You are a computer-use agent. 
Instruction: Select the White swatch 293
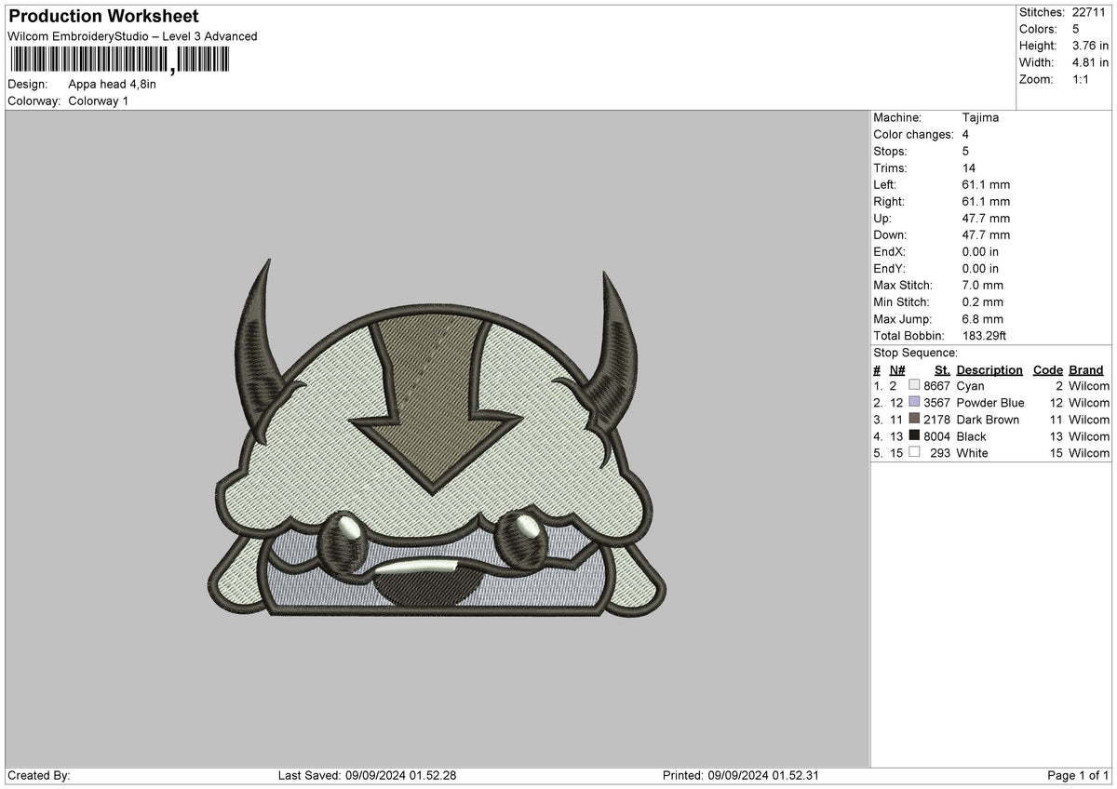tap(915, 453)
